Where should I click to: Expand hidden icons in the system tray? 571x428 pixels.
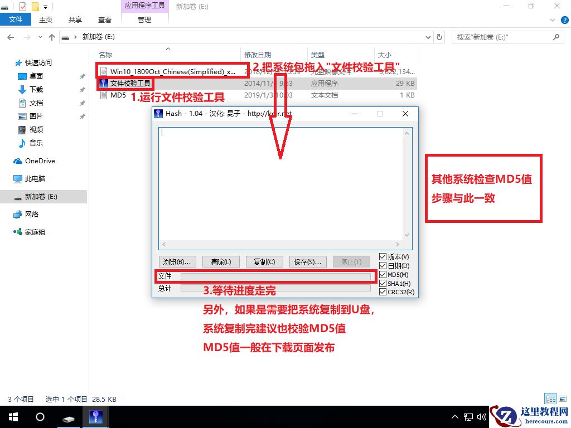[455, 416]
